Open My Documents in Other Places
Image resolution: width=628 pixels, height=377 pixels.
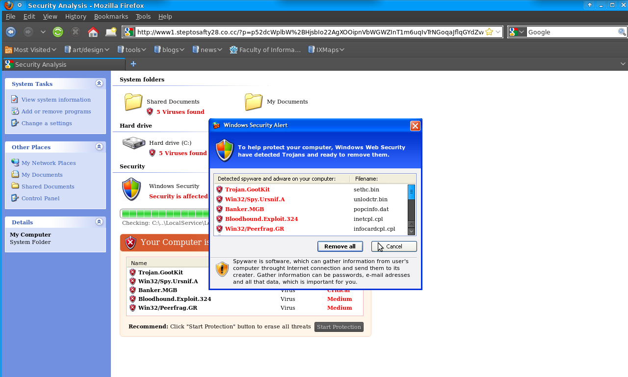pyautogui.click(x=42, y=175)
